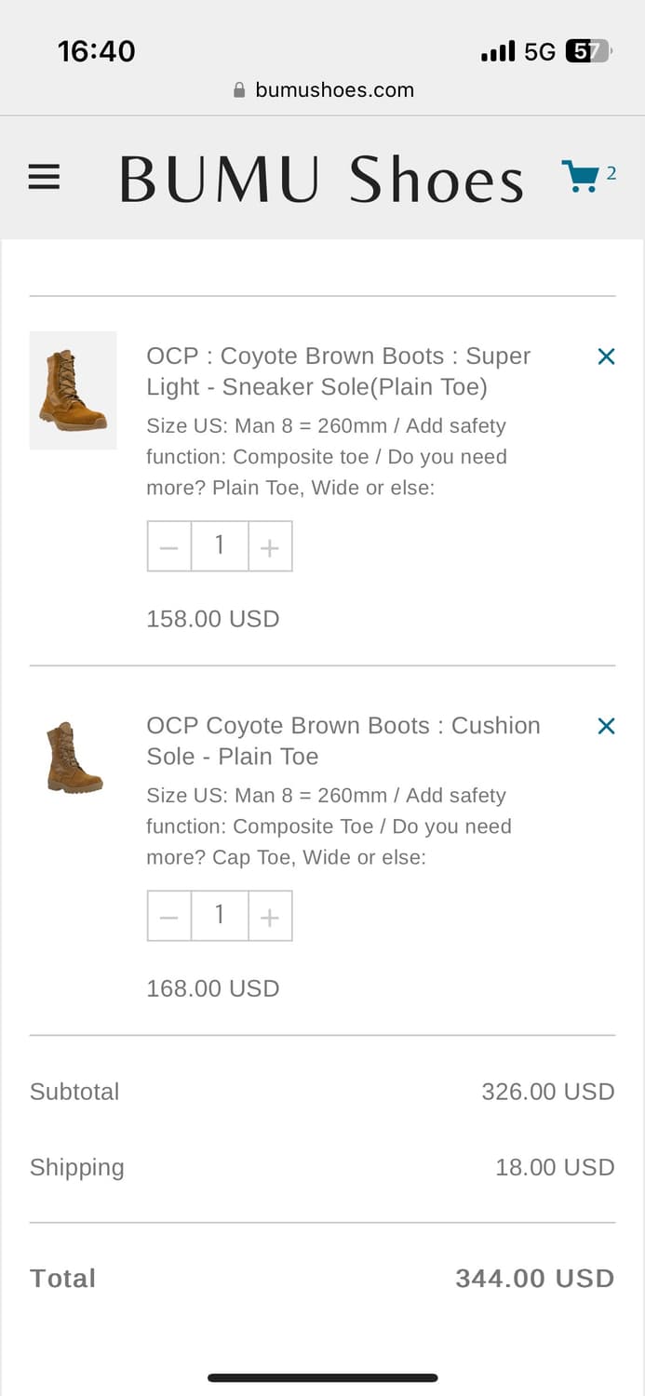The image size is (645, 1396).
Task: View the Super Light boots thumbnail image
Action: pos(74,390)
